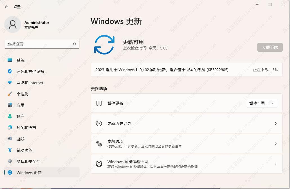Click the back arrow in the title bar
290x189 pixels.
point(6,7)
